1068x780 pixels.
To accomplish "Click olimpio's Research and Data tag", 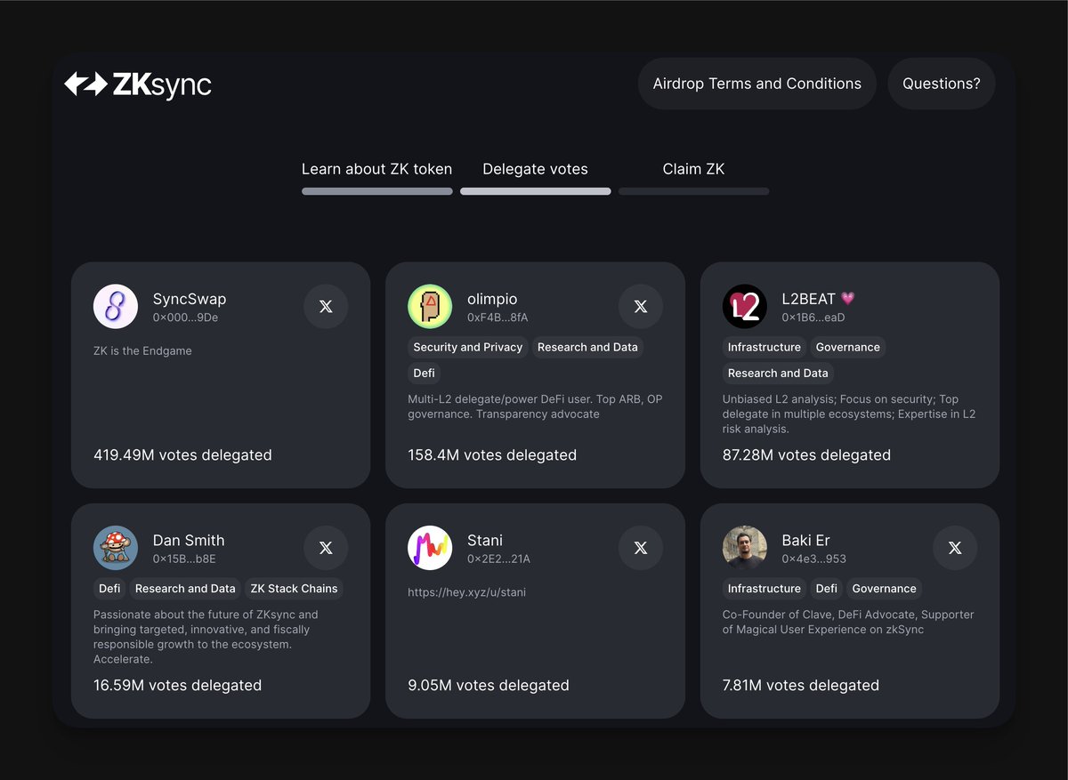I will pyautogui.click(x=587, y=347).
